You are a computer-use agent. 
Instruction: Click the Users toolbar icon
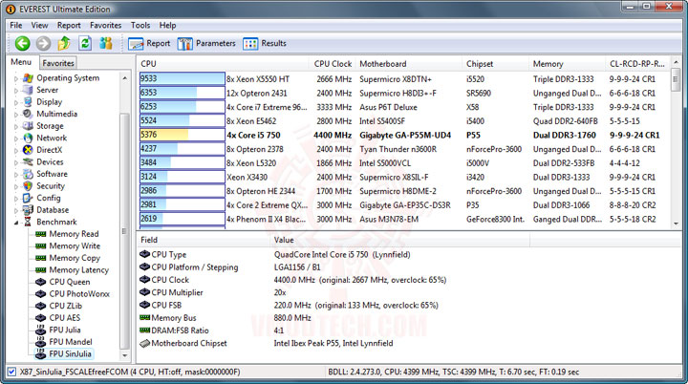point(106,43)
